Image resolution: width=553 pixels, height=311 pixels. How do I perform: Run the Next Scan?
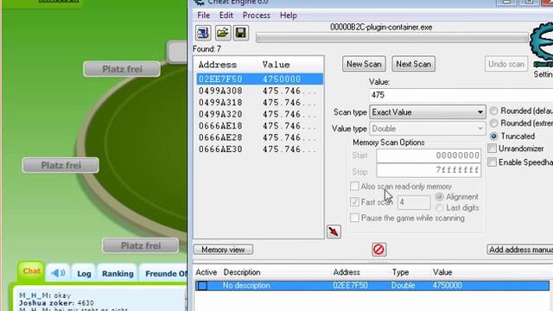pyautogui.click(x=413, y=64)
